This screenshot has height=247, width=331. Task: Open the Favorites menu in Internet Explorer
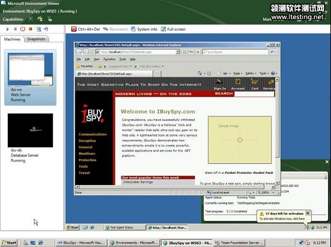click(x=109, y=59)
